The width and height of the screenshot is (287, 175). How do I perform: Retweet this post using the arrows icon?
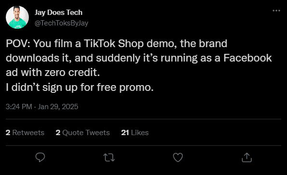[109, 158]
